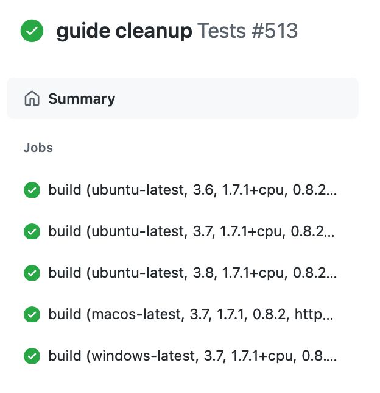Click the green check for ubuntu-latest 3.8 build

(32, 273)
